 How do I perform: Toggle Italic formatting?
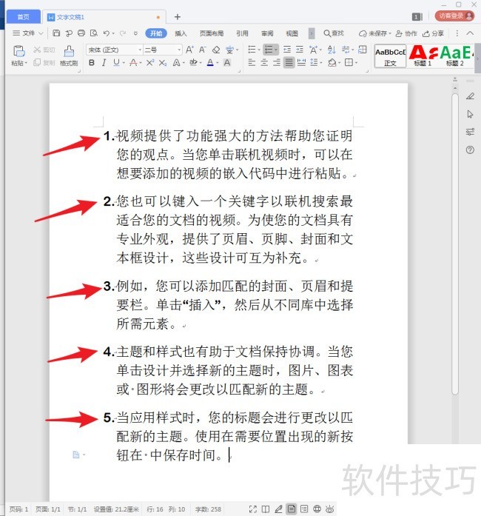point(104,63)
